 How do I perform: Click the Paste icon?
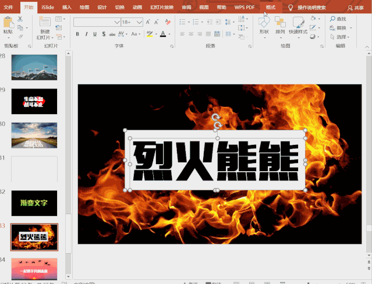pyautogui.click(x=8, y=23)
